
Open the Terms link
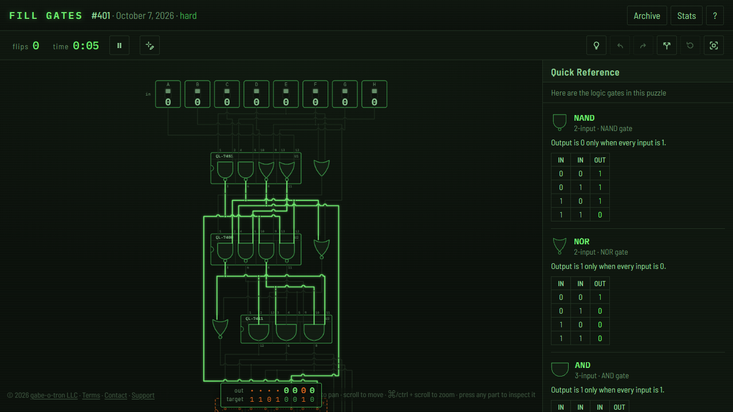(91, 395)
